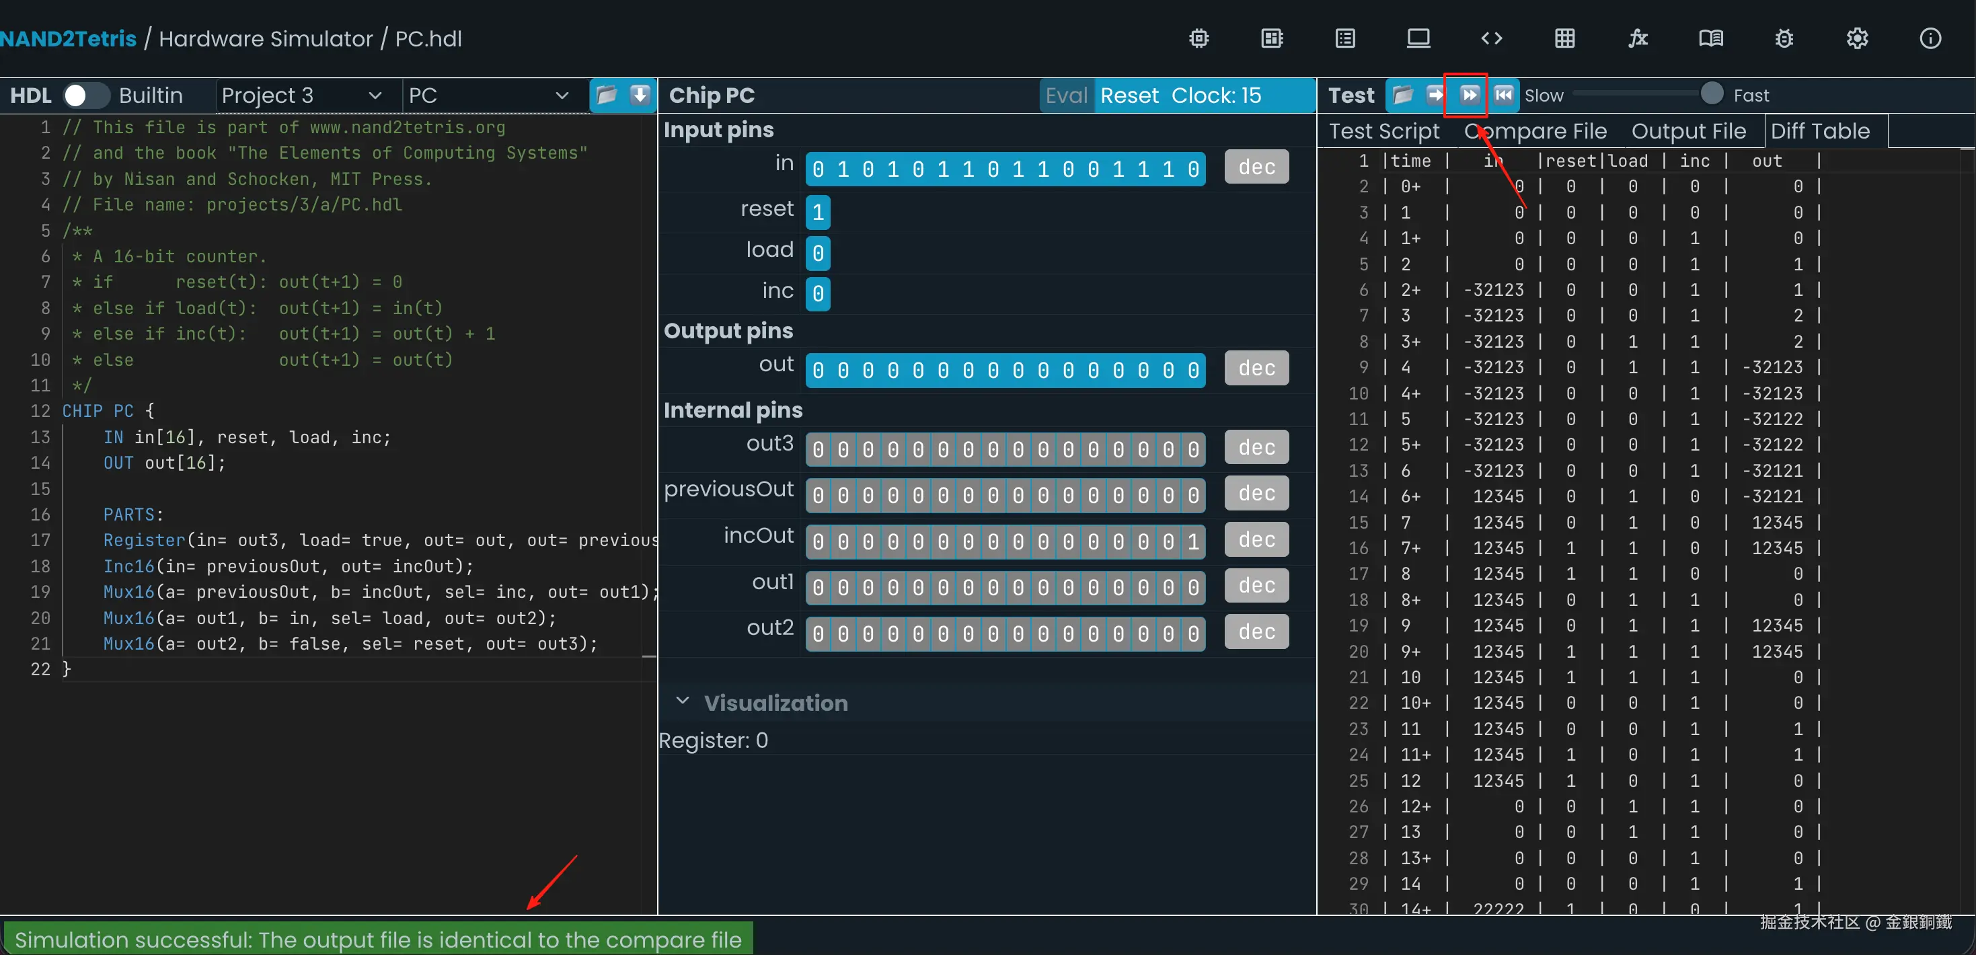The width and height of the screenshot is (1976, 955).
Task: Toggle the reset input pin bit
Action: coord(818,212)
